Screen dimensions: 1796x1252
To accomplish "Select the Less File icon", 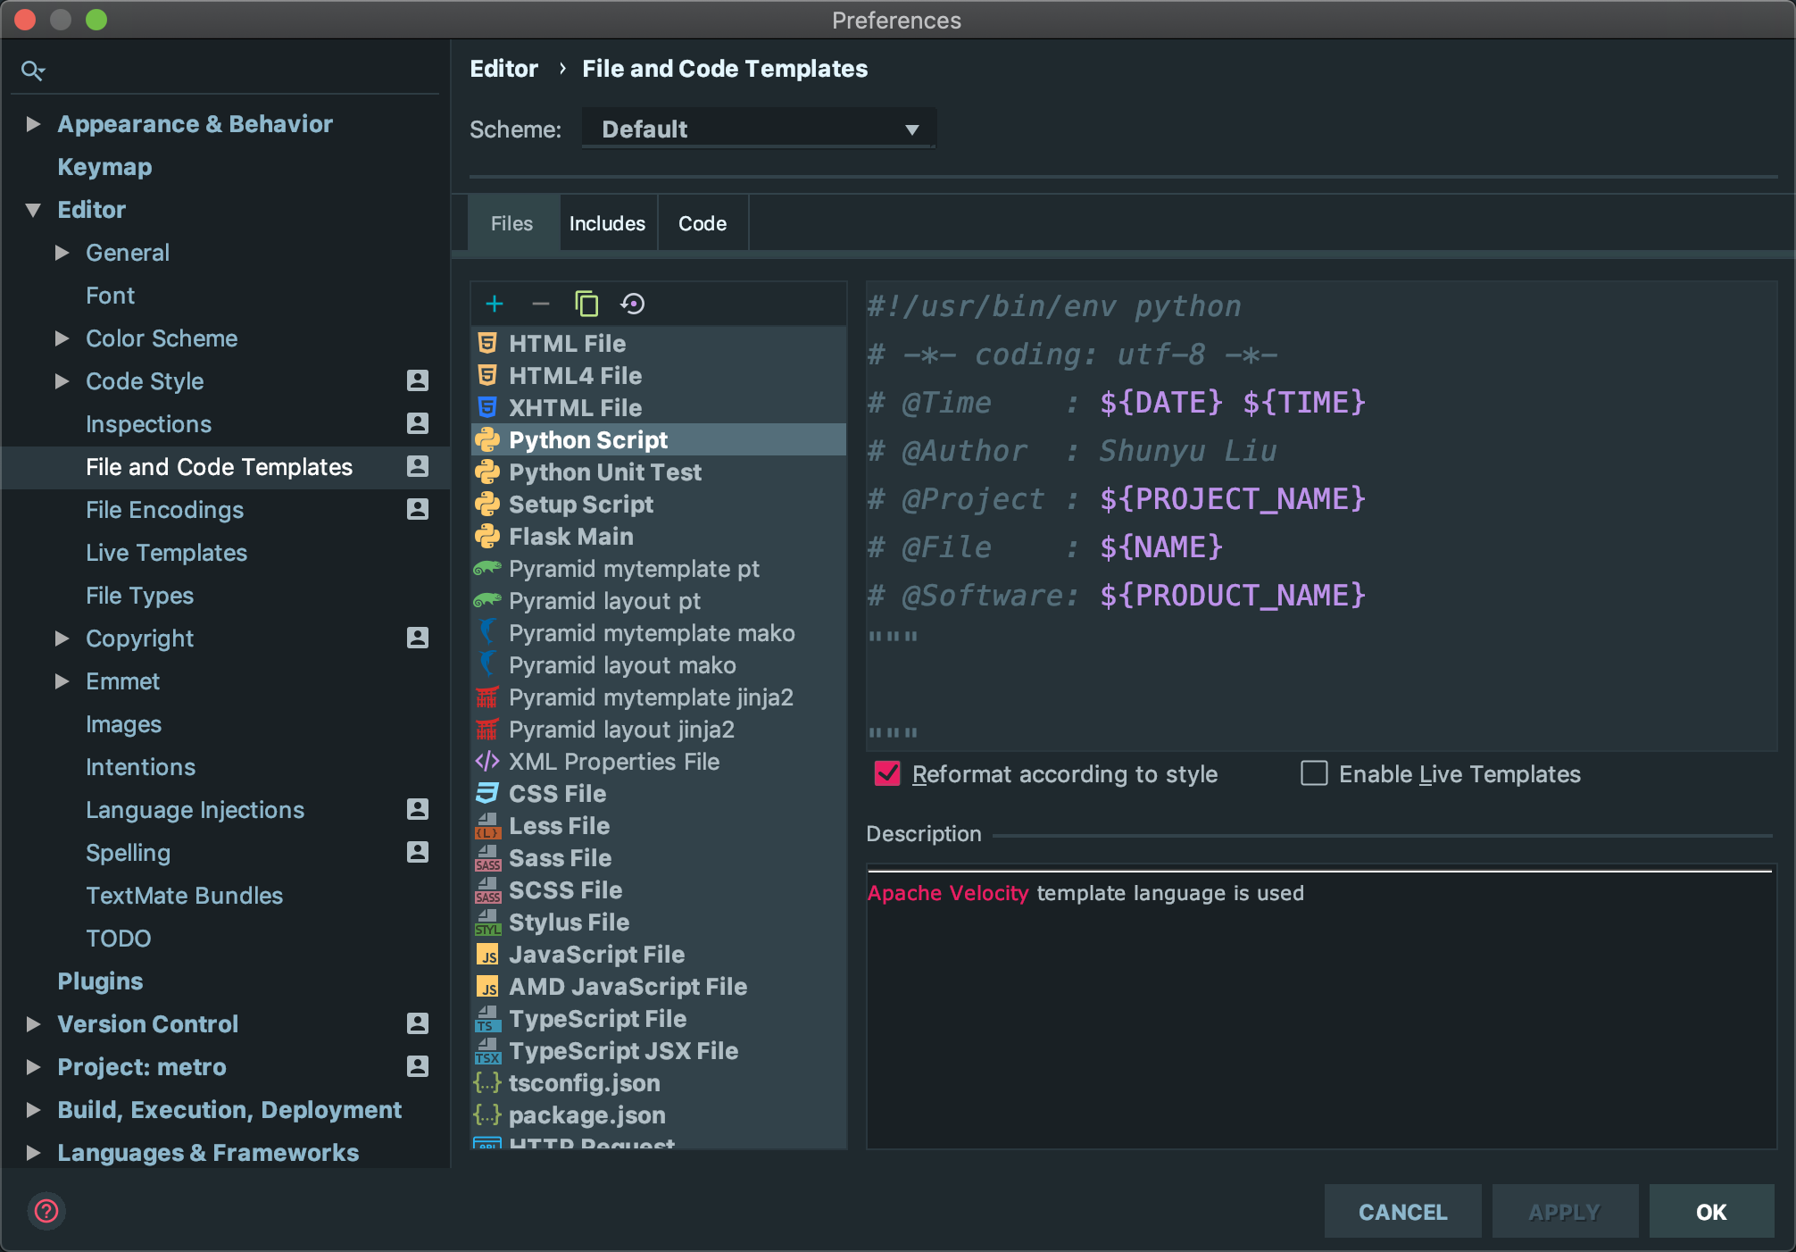I will click(x=487, y=825).
